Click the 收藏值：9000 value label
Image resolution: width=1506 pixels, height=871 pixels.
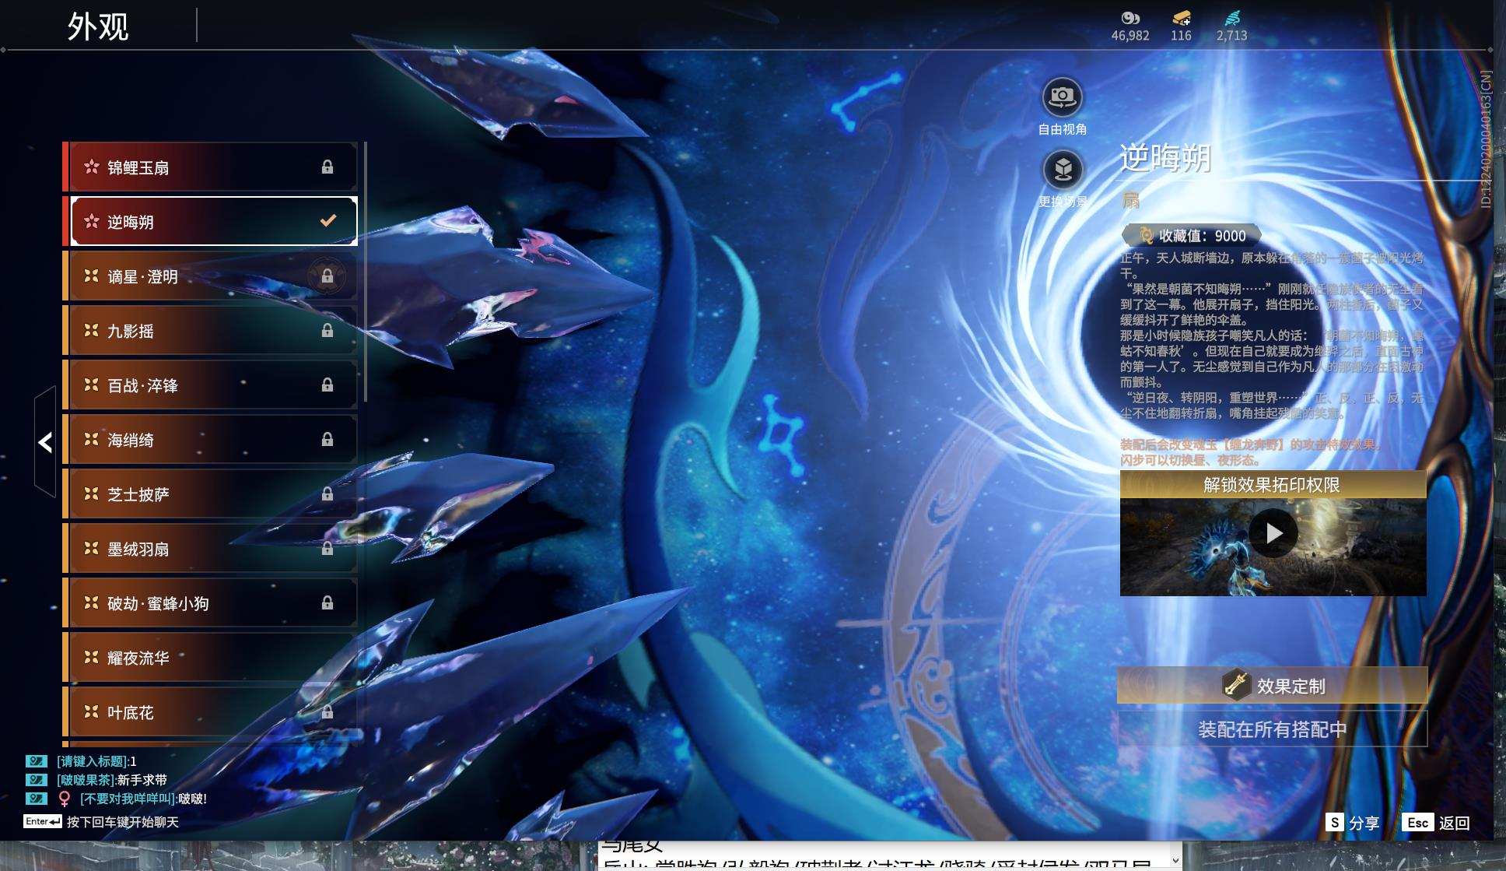(1203, 235)
